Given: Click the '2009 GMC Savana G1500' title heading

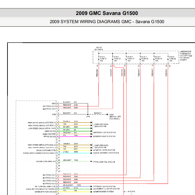Looking at the screenshot, I should (107, 13).
